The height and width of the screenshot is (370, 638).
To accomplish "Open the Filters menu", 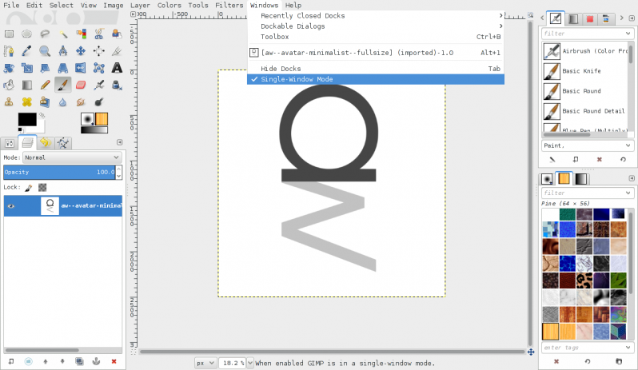I will (229, 6).
